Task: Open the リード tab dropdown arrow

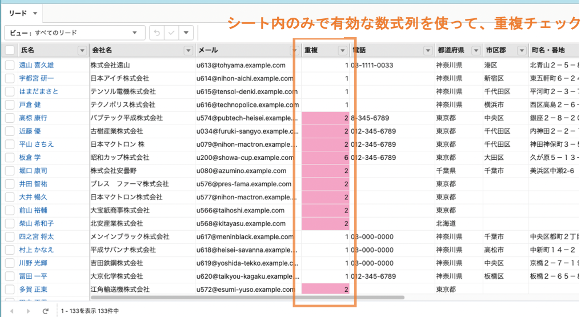Action: pos(35,13)
